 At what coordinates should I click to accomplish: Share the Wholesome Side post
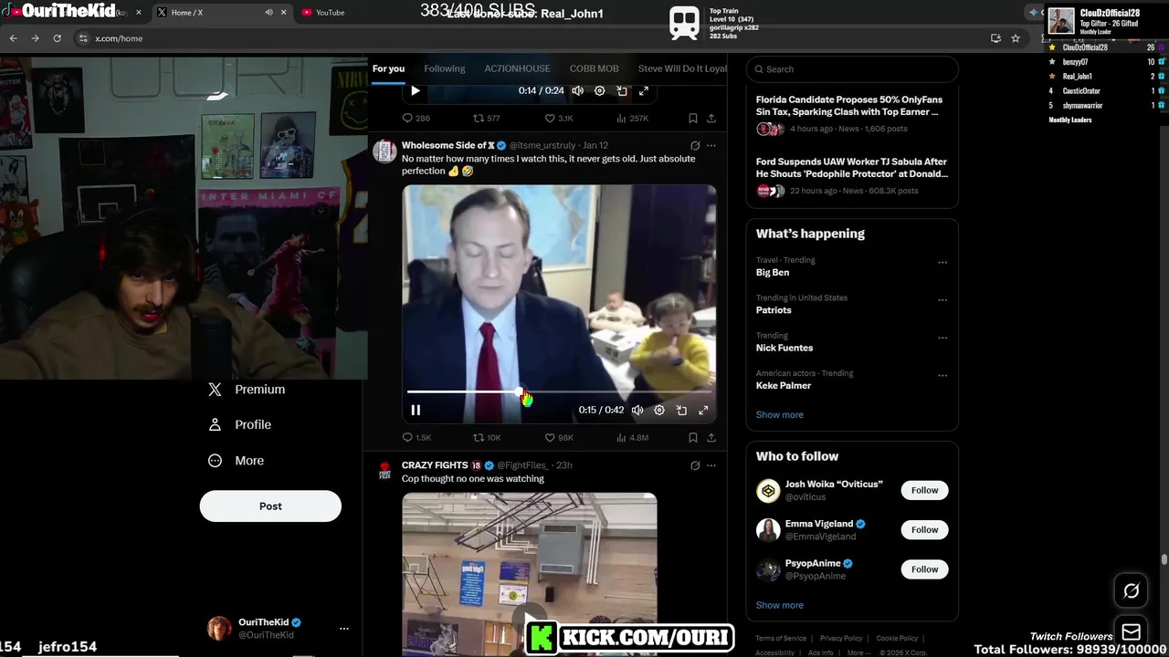click(x=711, y=437)
